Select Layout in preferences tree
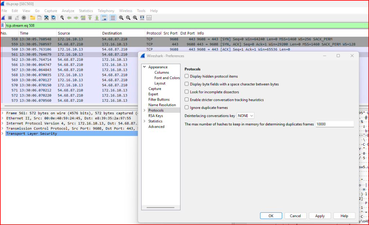This screenshot has height=225, width=369. [160, 83]
